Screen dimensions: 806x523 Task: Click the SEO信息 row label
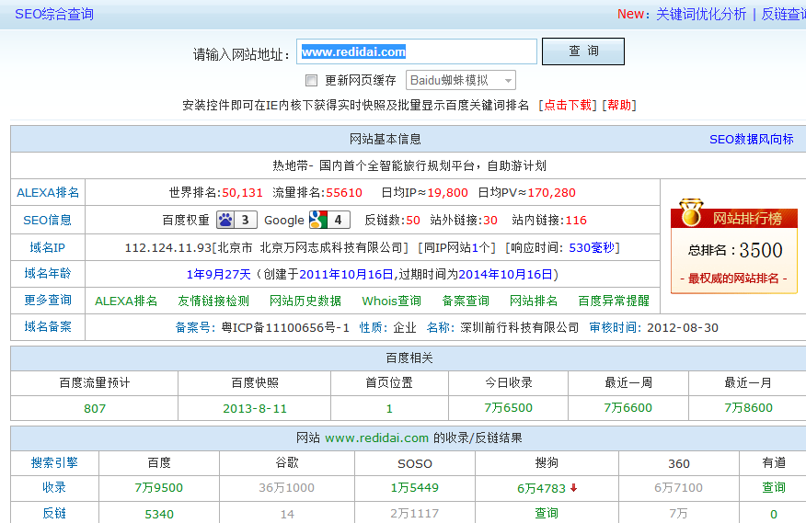coord(47,221)
